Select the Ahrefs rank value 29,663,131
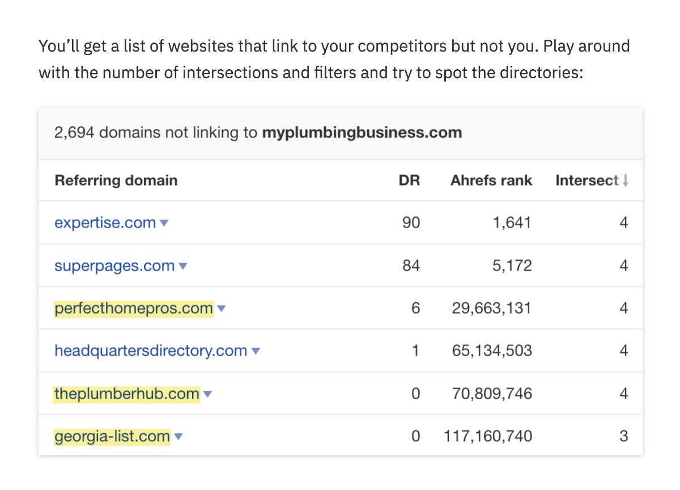The height and width of the screenshot is (490, 680). pyautogui.click(x=492, y=309)
